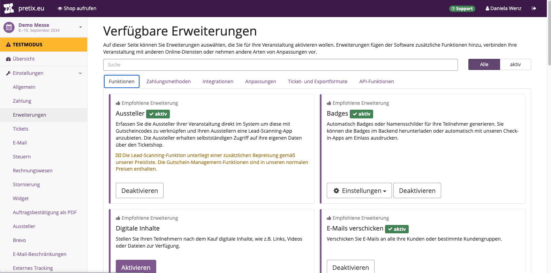The width and height of the screenshot is (551, 273).
Task: Filter to aktiv extensions only
Action: (x=515, y=64)
